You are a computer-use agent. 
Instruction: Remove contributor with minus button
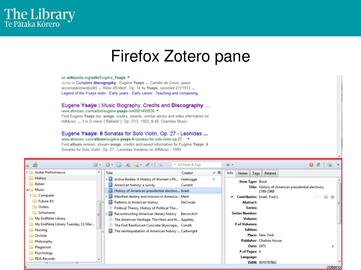pos(326,197)
